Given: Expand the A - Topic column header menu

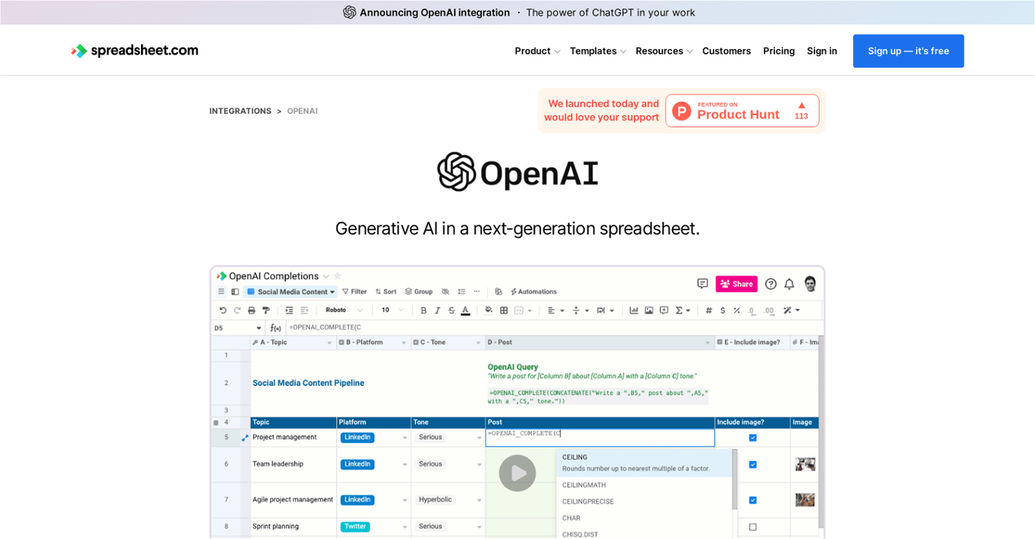Looking at the screenshot, I should click(330, 343).
